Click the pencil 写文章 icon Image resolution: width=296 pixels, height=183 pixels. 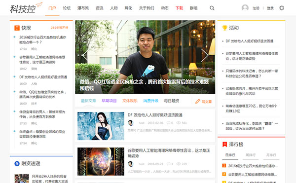tap(197, 101)
